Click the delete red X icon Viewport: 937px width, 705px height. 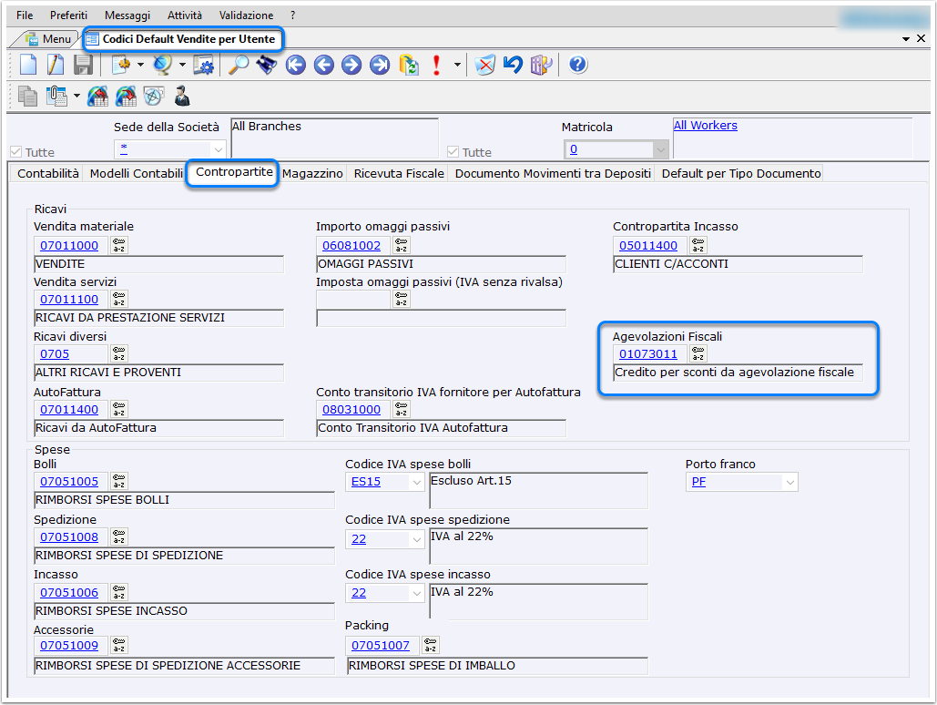485,64
